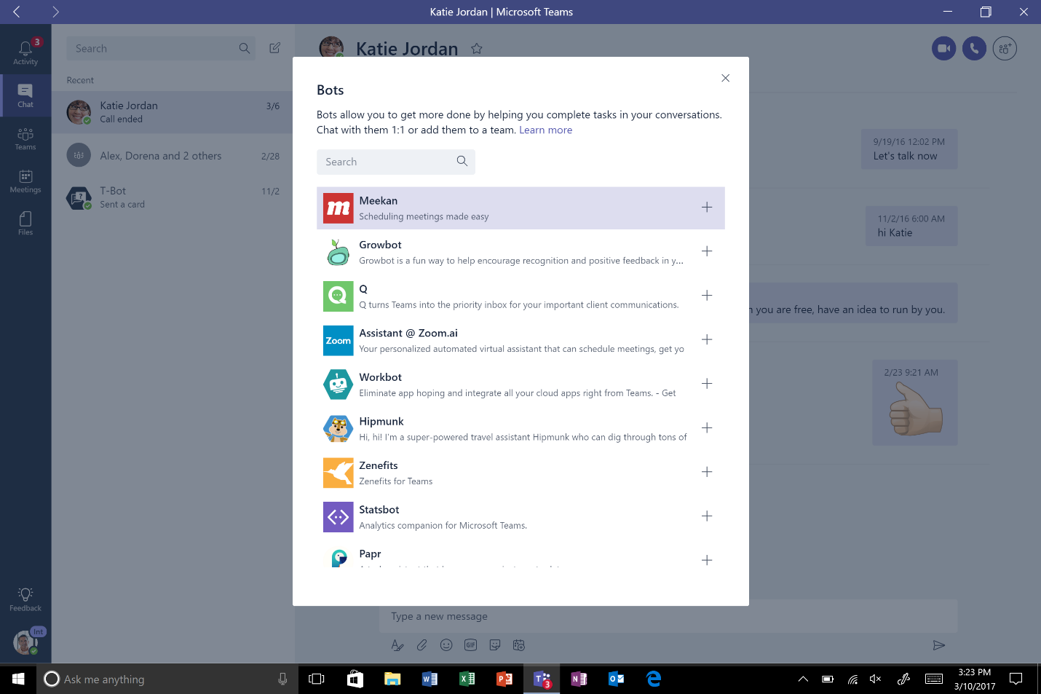
Task: Favorite Katie Jordan using the star
Action: 477,48
